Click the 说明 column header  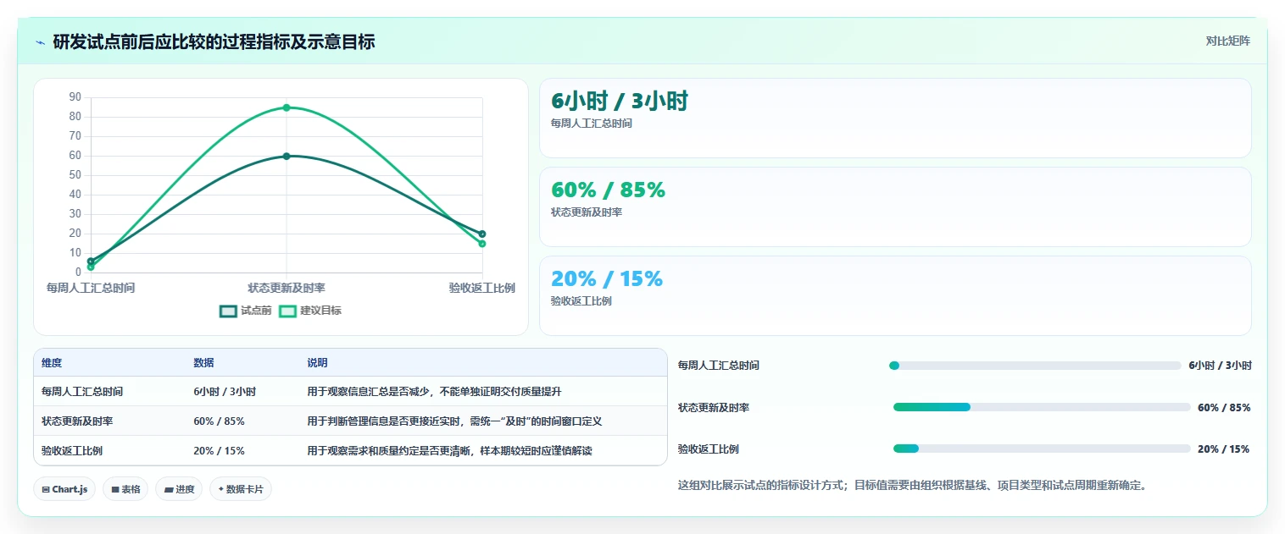(317, 362)
